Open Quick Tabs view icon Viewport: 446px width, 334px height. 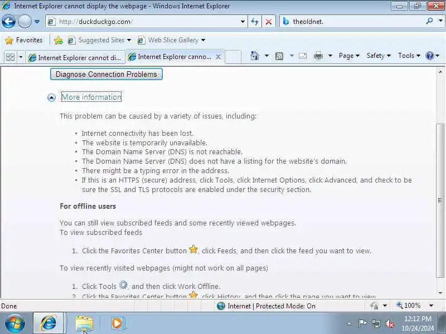(x=10, y=57)
